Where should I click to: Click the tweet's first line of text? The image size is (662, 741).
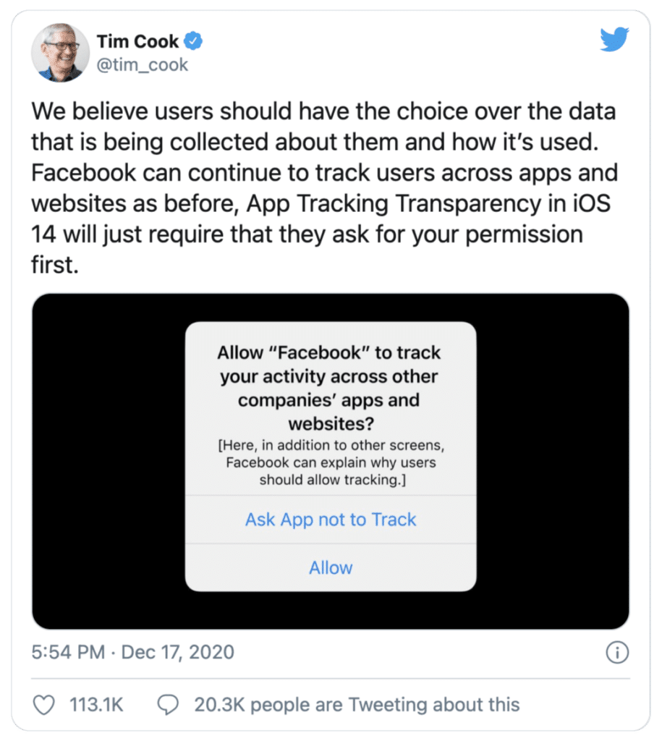(x=323, y=111)
